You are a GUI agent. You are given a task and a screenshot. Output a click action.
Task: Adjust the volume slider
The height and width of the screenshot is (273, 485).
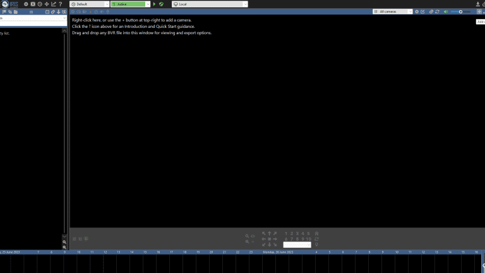click(460, 11)
